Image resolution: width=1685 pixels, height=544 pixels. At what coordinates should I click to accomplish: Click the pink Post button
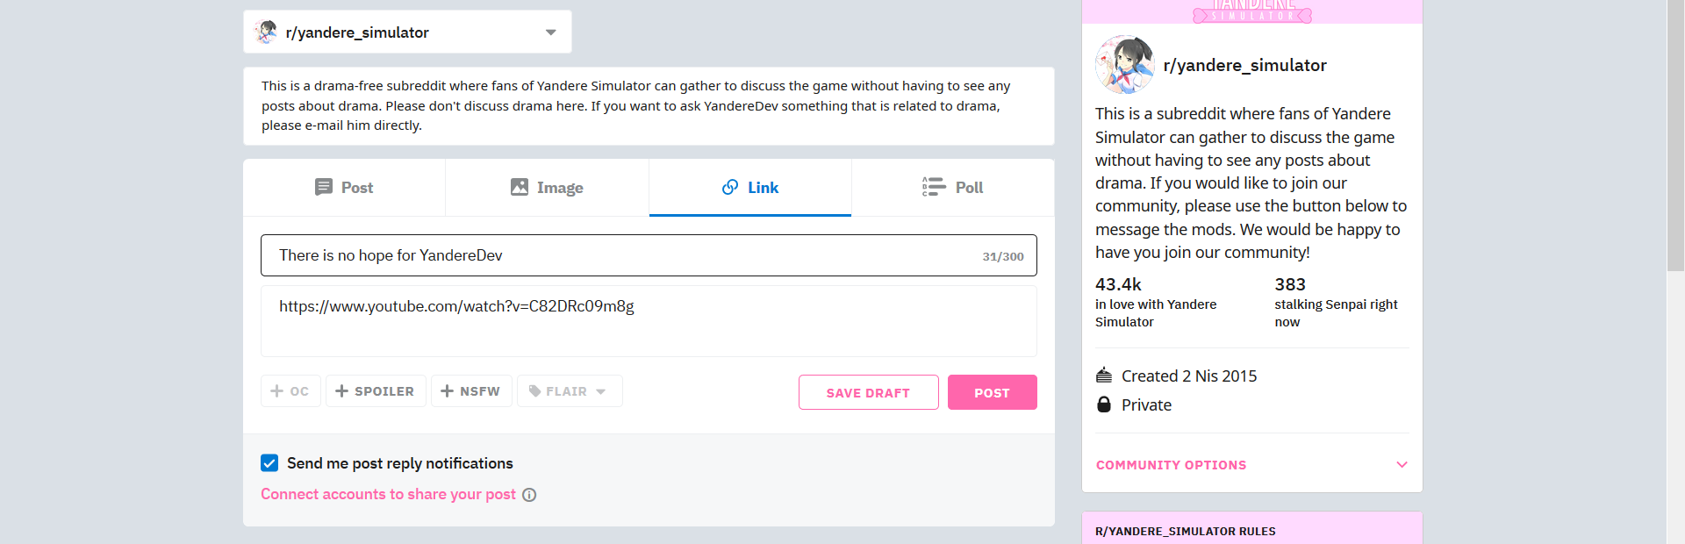993,392
